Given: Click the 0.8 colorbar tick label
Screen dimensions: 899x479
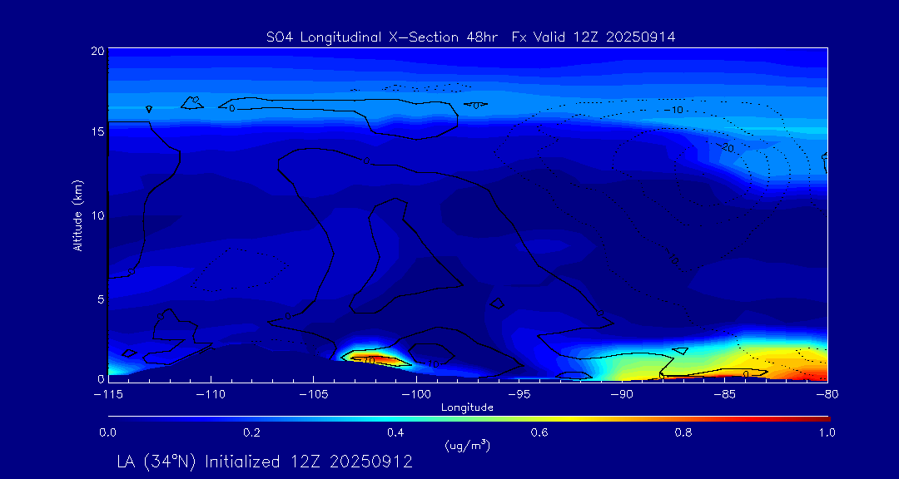Looking at the screenshot, I should click(x=683, y=432).
